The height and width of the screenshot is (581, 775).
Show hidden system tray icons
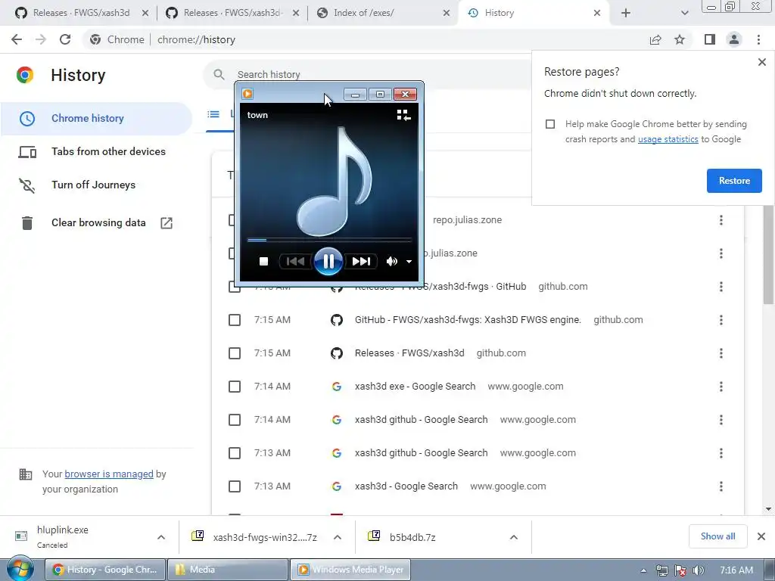click(x=643, y=570)
